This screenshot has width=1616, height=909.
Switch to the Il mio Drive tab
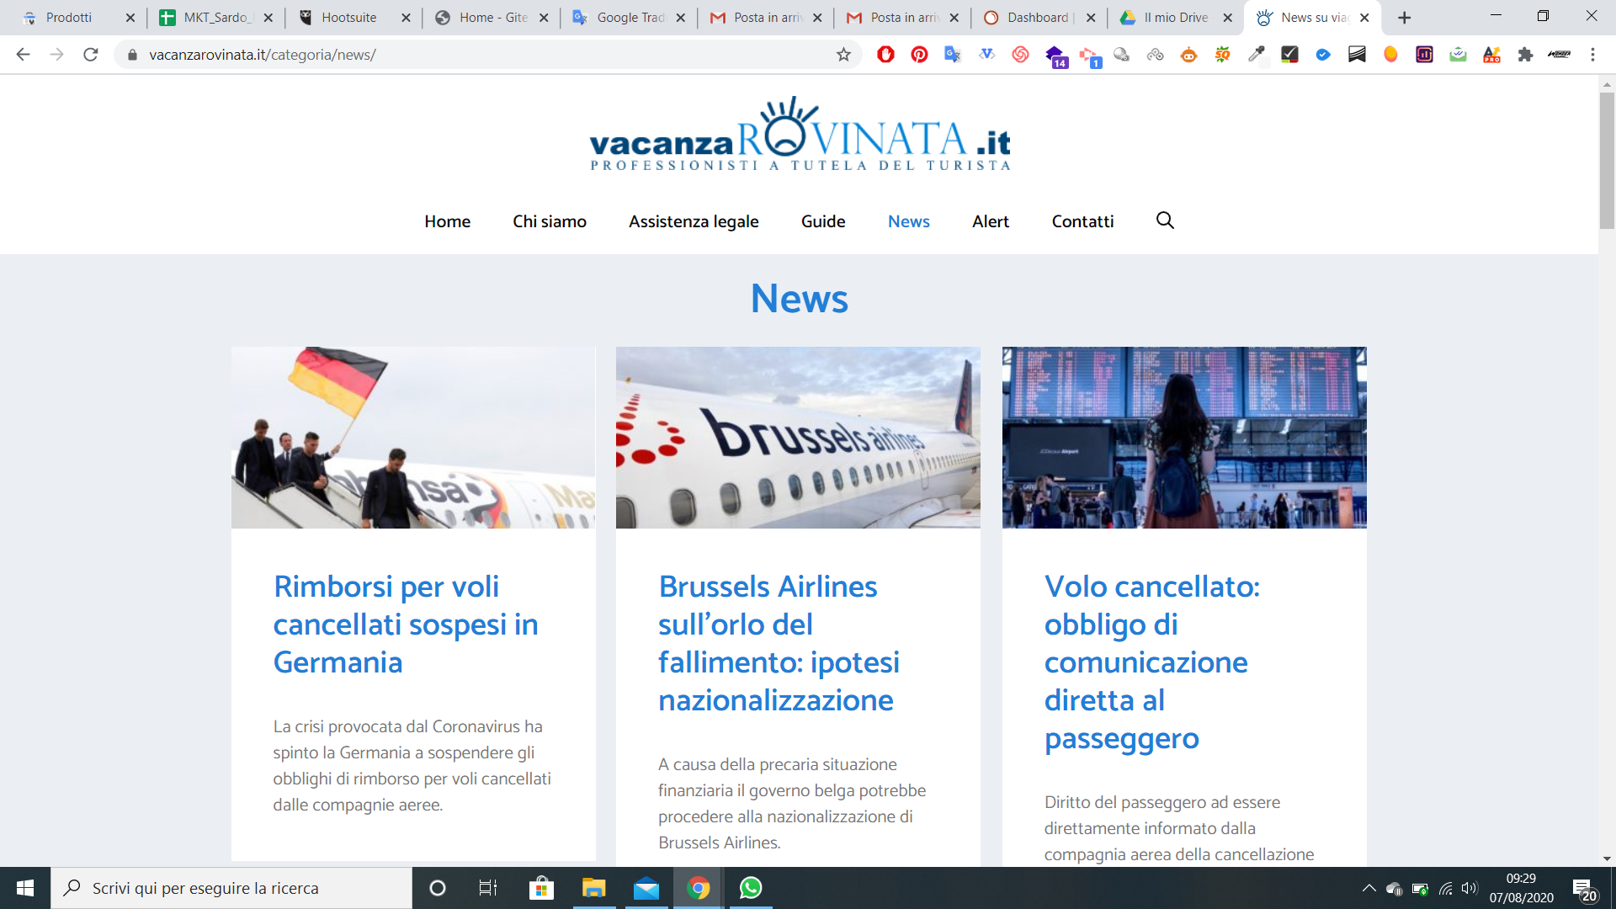point(1175,18)
